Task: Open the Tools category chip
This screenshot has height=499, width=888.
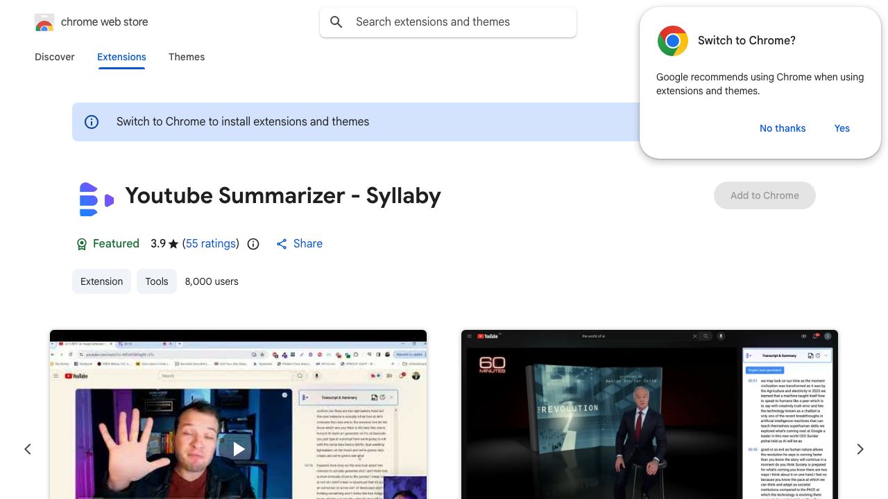Action: (x=157, y=281)
